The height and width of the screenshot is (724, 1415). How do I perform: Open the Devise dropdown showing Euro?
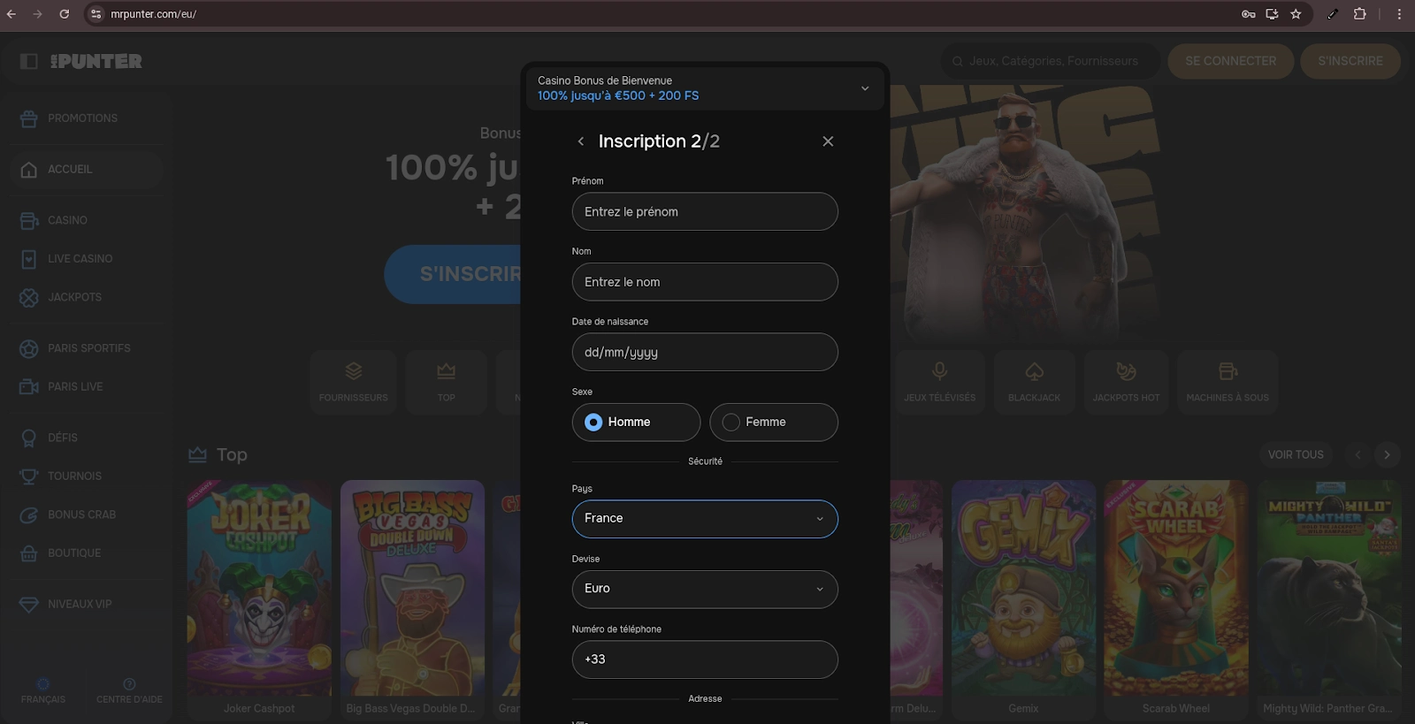[705, 589]
